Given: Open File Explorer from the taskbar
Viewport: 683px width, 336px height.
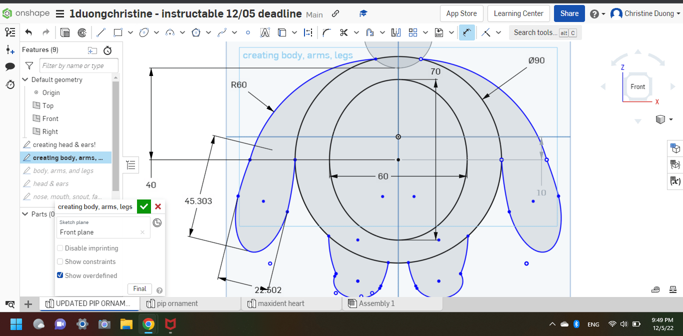Looking at the screenshot, I should pos(126,323).
